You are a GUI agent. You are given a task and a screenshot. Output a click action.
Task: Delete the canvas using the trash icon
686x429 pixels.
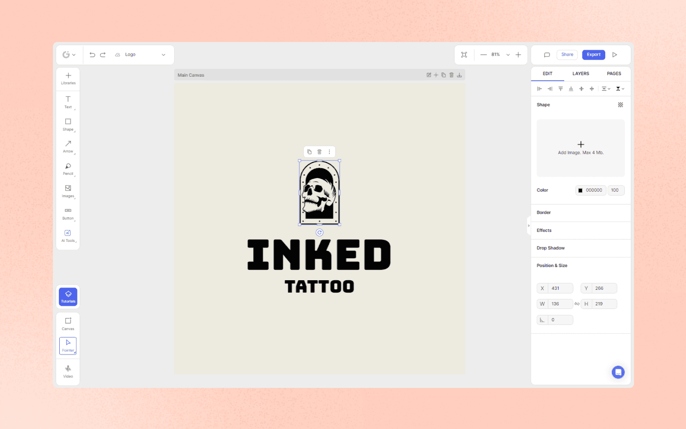(452, 75)
